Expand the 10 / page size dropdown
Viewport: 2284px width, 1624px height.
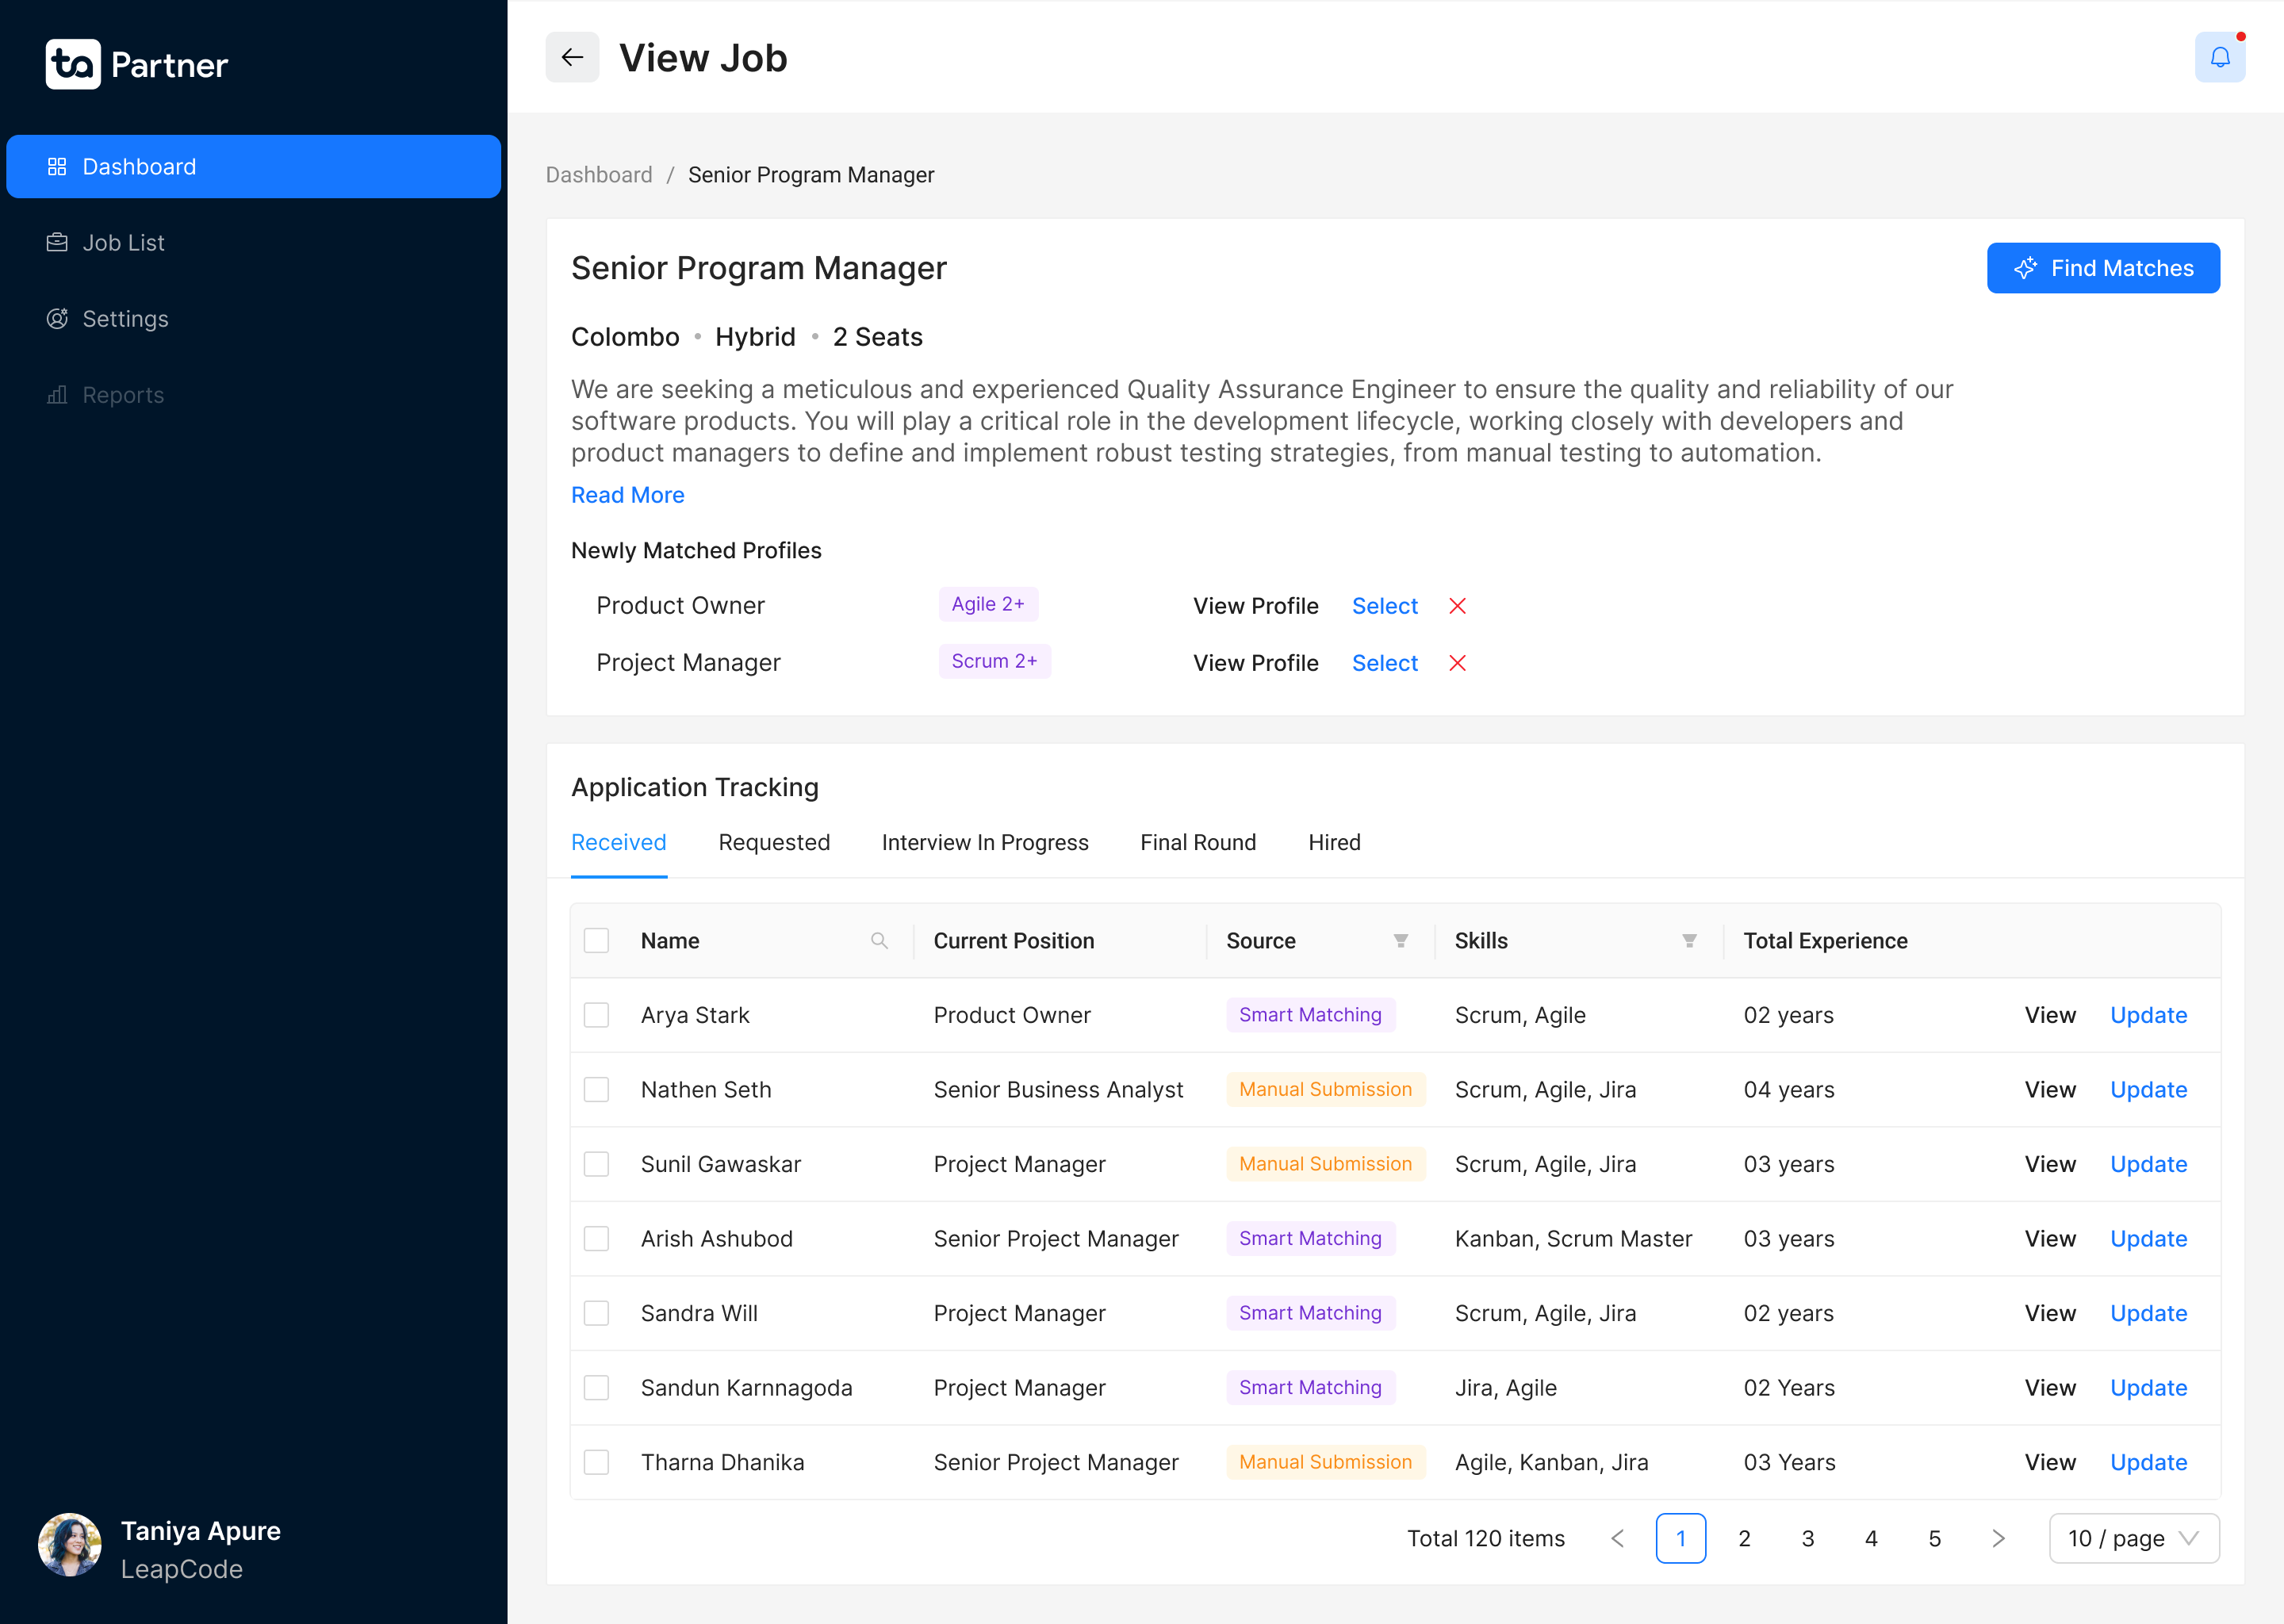(2133, 1538)
